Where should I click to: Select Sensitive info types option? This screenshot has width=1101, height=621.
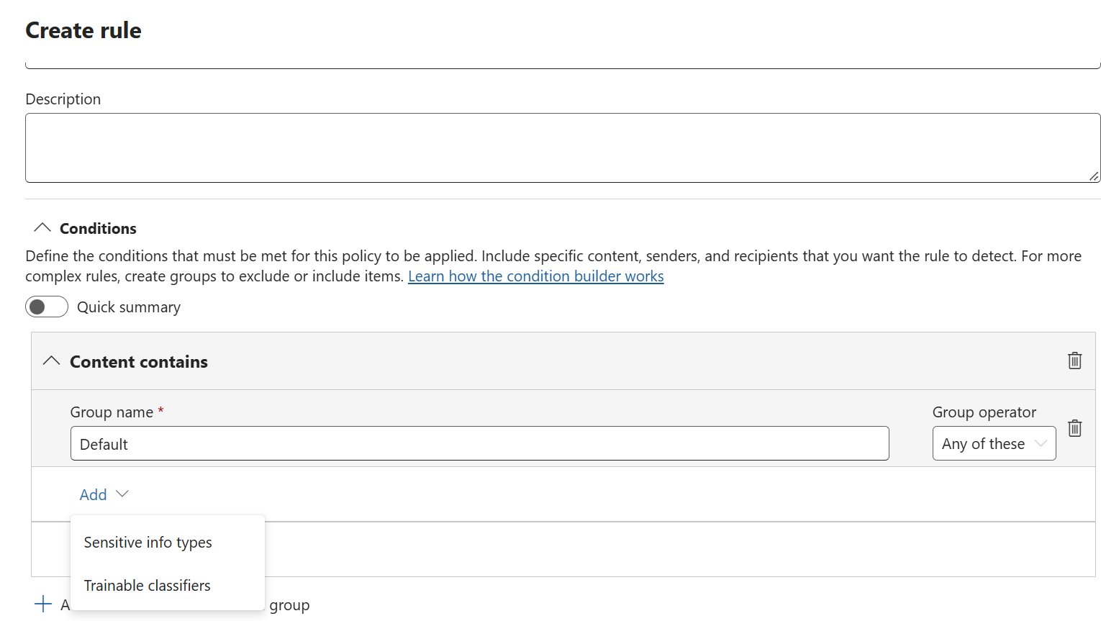(x=167, y=543)
